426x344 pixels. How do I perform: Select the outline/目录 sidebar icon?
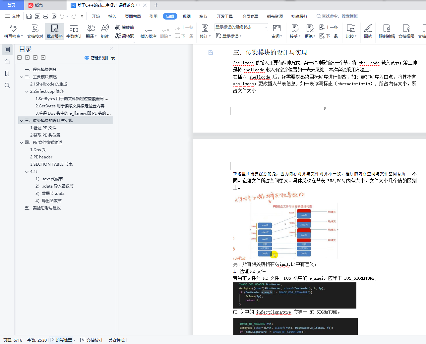pos(7,50)
